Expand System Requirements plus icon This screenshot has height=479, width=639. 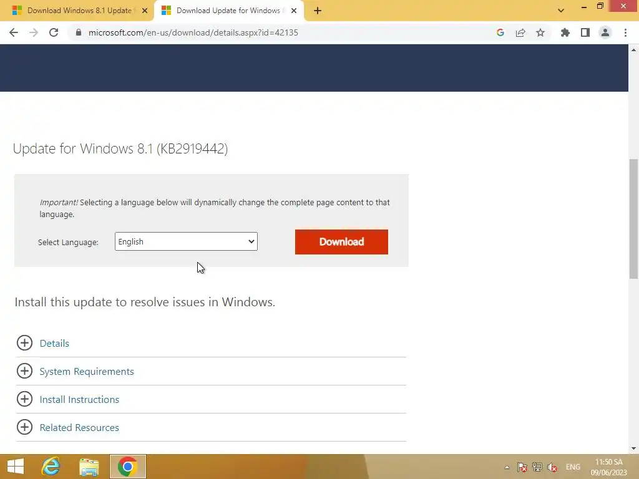click(x=24, y=371)
